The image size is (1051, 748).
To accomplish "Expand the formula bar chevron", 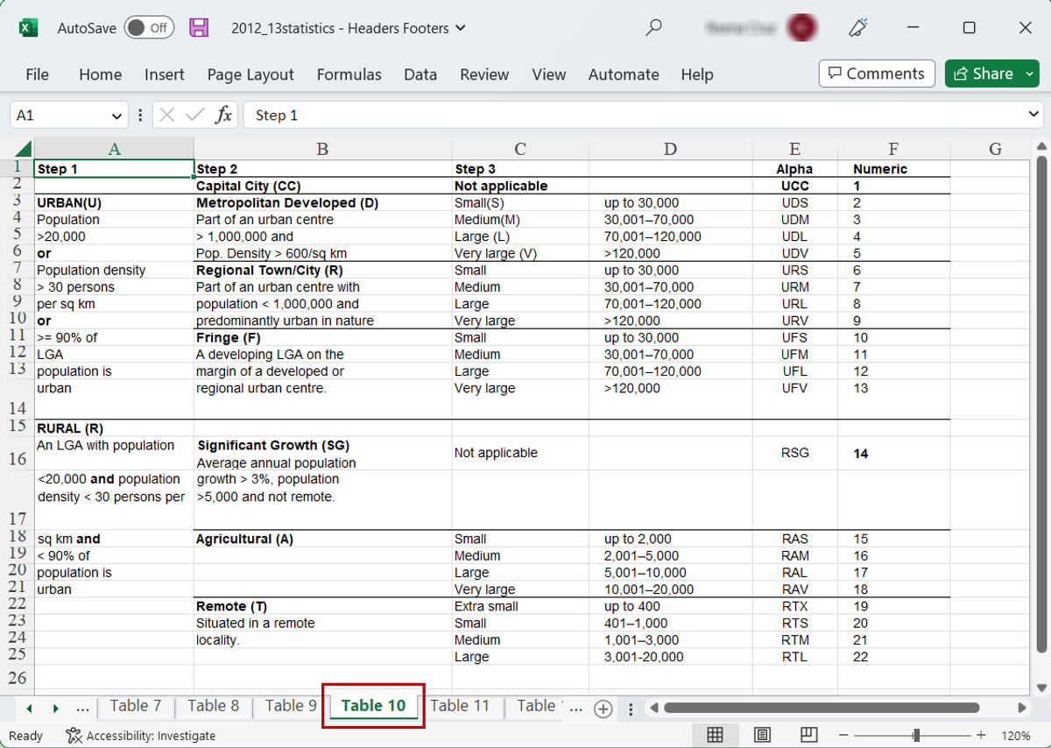I will [x=1033, y=115].
